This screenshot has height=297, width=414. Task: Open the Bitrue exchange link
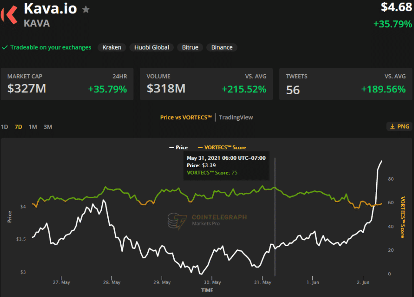(190, 47)
